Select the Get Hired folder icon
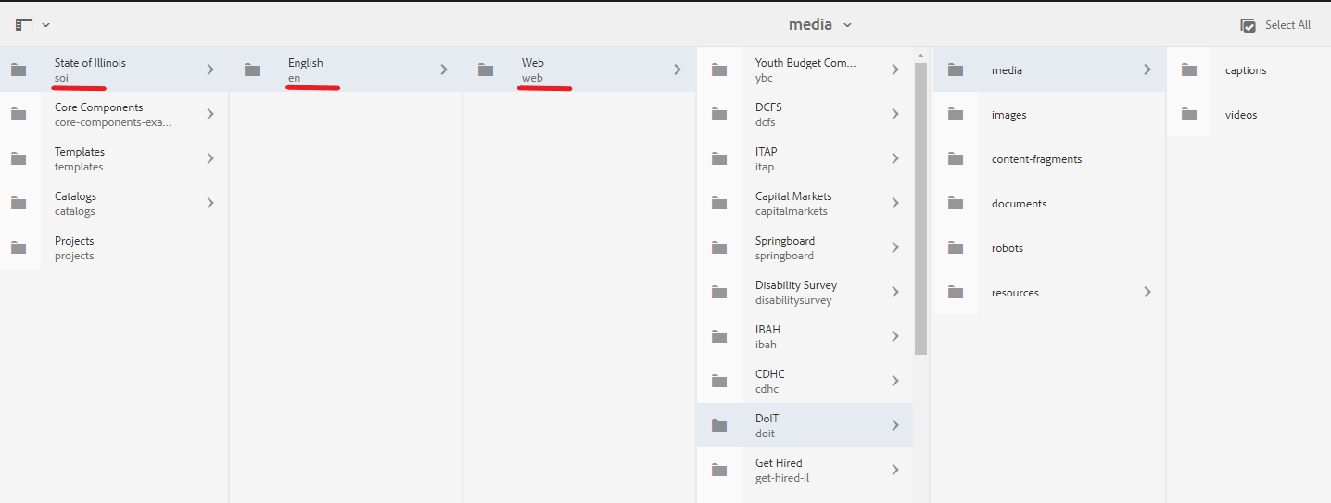 coord(719,470)
